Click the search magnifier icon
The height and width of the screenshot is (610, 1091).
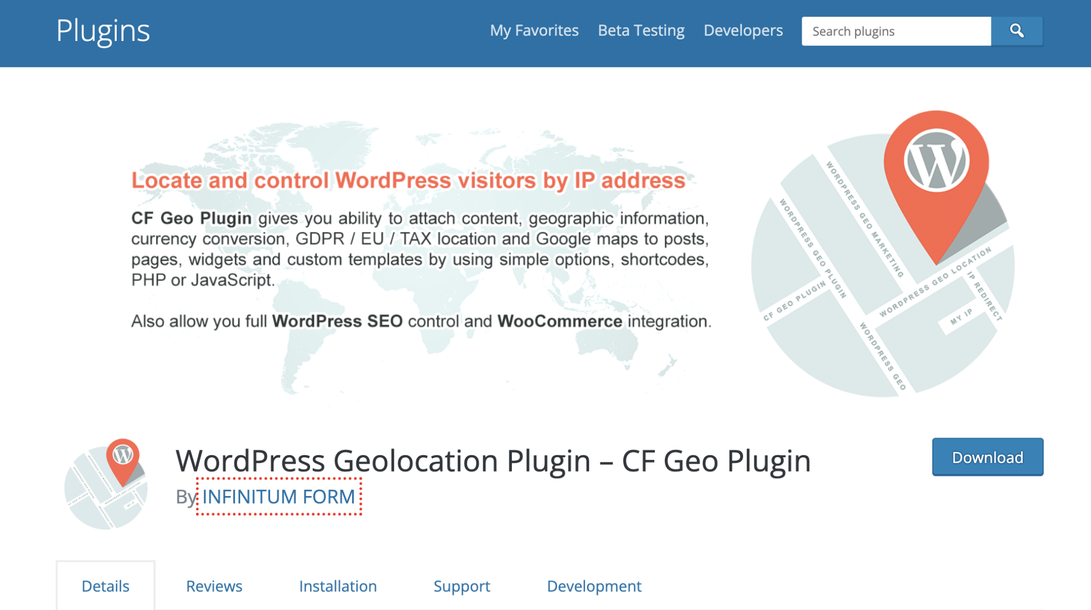1017,31
